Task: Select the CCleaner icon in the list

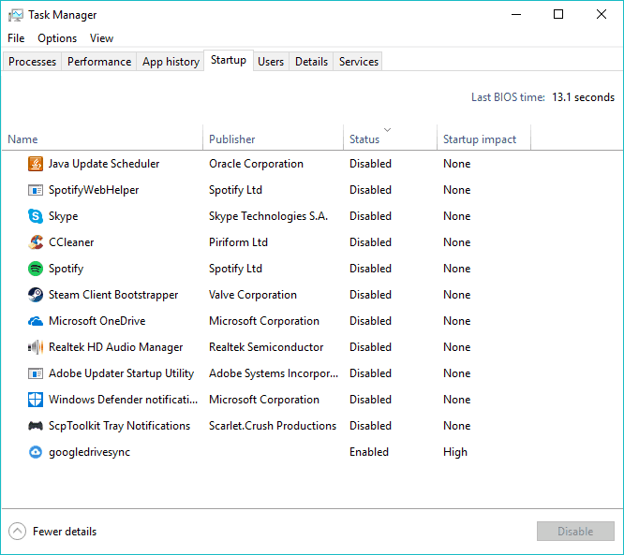Action: pyautogui.click(x=36, y=242)
